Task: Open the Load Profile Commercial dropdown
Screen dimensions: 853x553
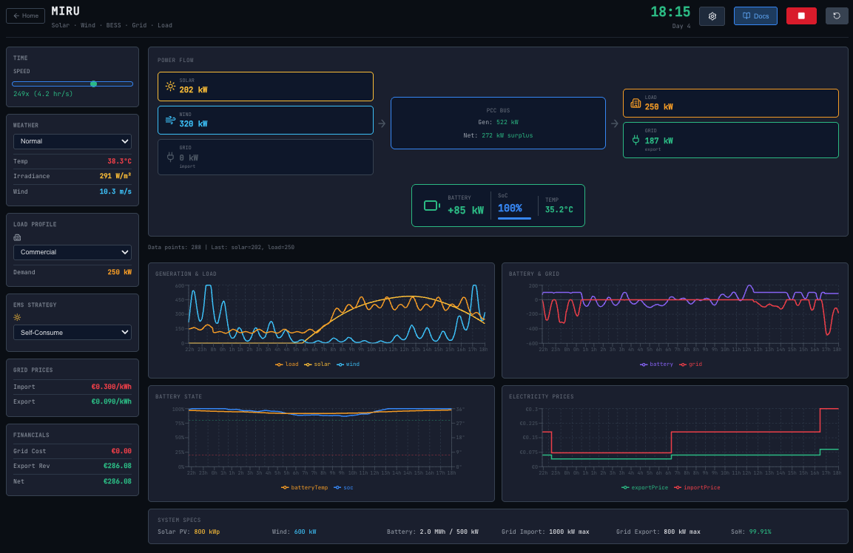Action: [x=73, y=252]
